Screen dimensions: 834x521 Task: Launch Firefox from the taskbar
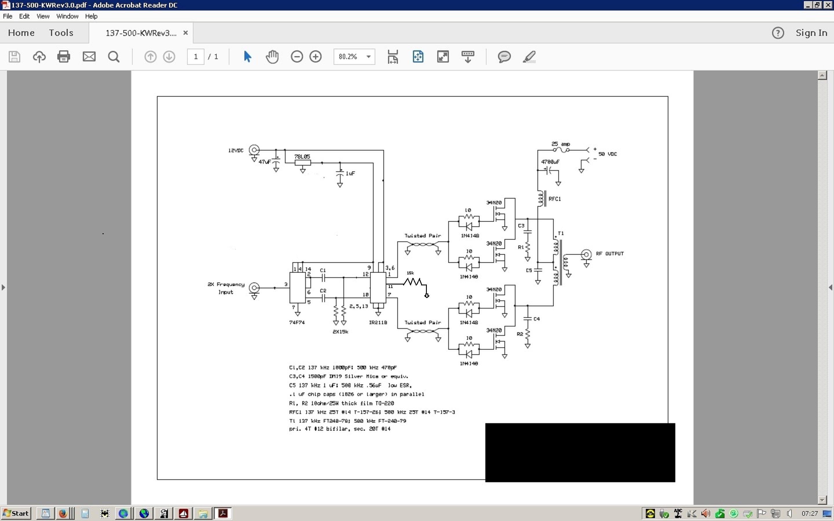[63, 513]
